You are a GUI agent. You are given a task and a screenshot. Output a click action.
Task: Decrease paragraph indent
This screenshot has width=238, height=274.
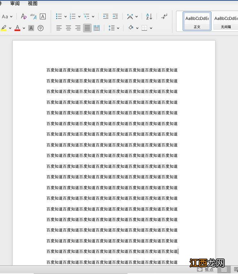pyautogui.click(x=106, y=16)
